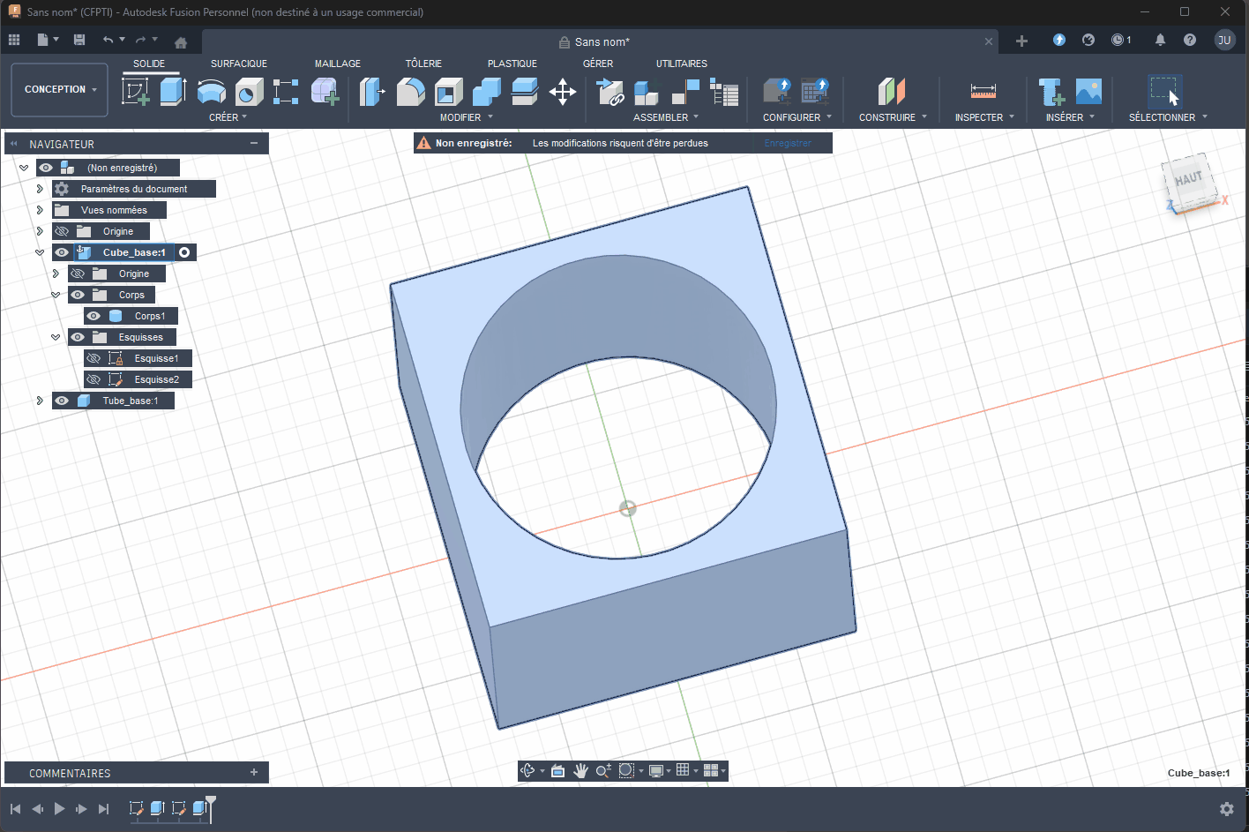Click the Enregistrer link in warning bar
Viewport: 1249px width, 832px height.
click(x=787, y=143)
